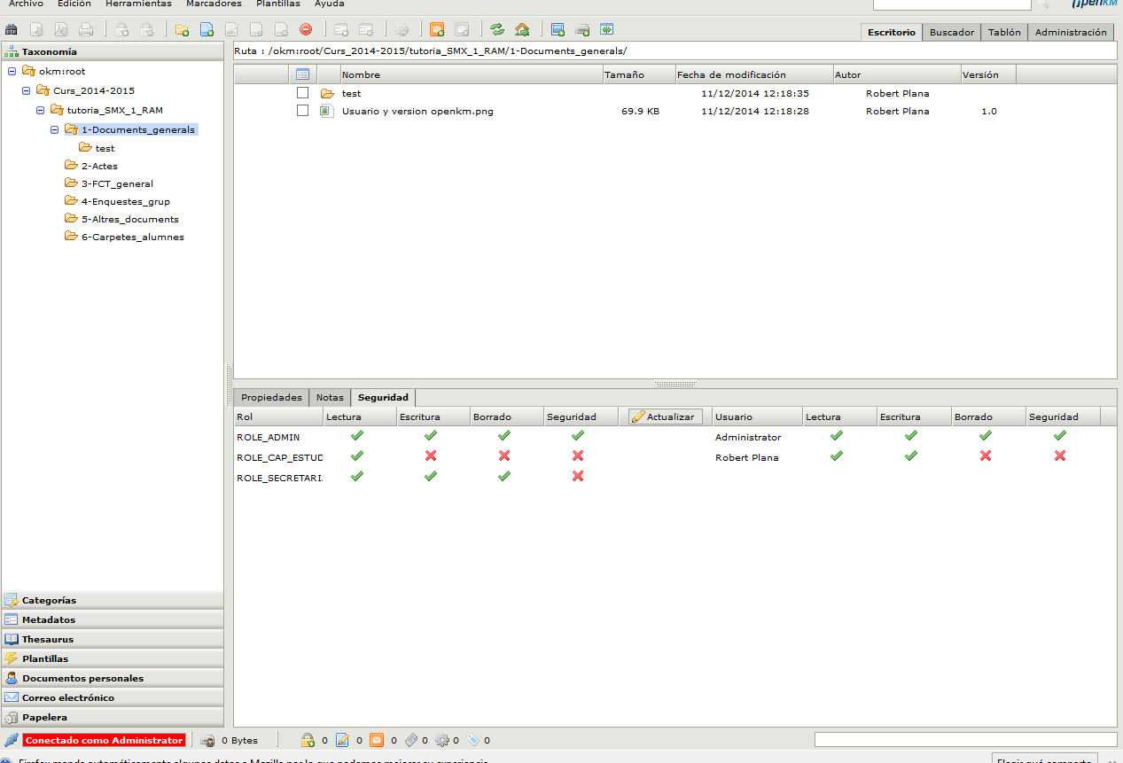
Task: Click the red delete icon in toolbar
Action: coord(306,30)
